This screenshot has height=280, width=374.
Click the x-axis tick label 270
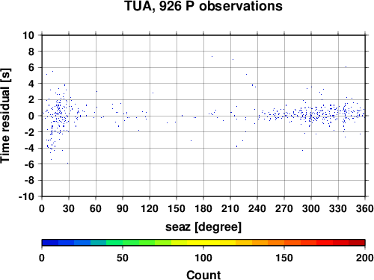pos(284,208)
